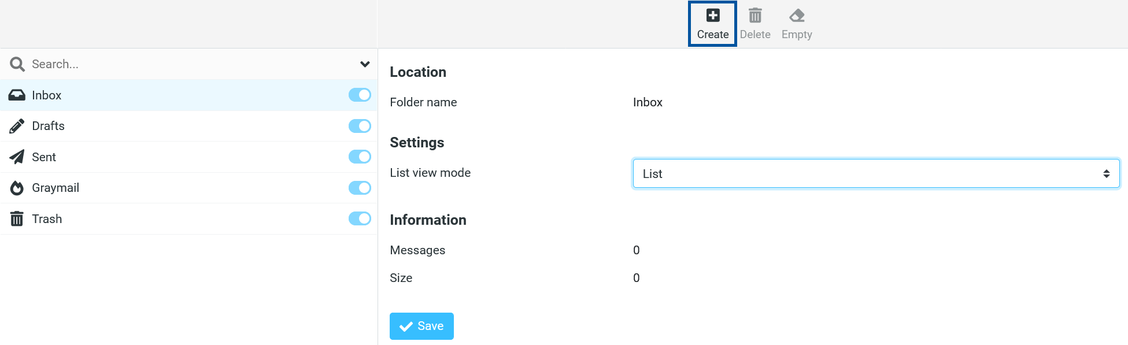The height and width of the screenshot is (345, 1128).
Task: Click the Location section heading
Action: click(418, 72)
